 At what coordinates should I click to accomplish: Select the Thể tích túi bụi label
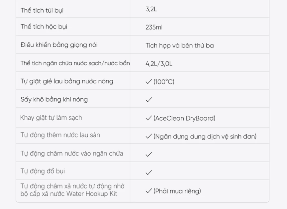click(42, 10)
